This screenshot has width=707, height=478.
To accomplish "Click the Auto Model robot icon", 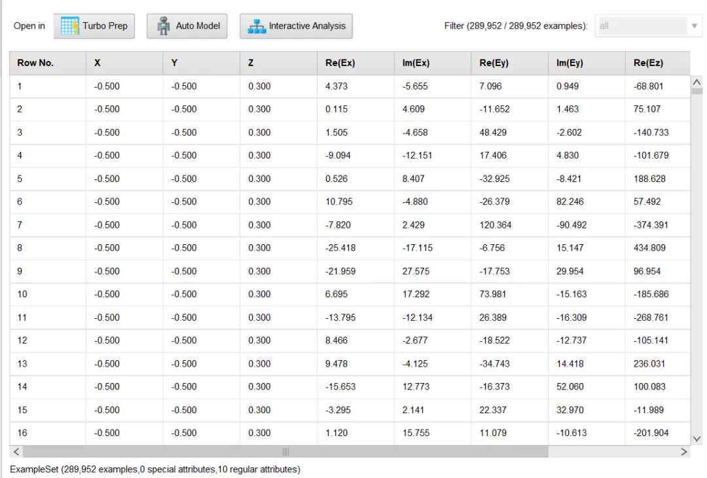I will (163, 26).
